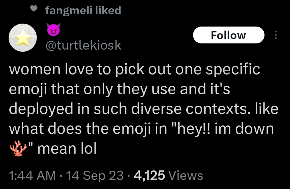Click the 1:44 AM timestamp
Image resolution: width=290 pixels, height=189 pixels.
[32, 176]
